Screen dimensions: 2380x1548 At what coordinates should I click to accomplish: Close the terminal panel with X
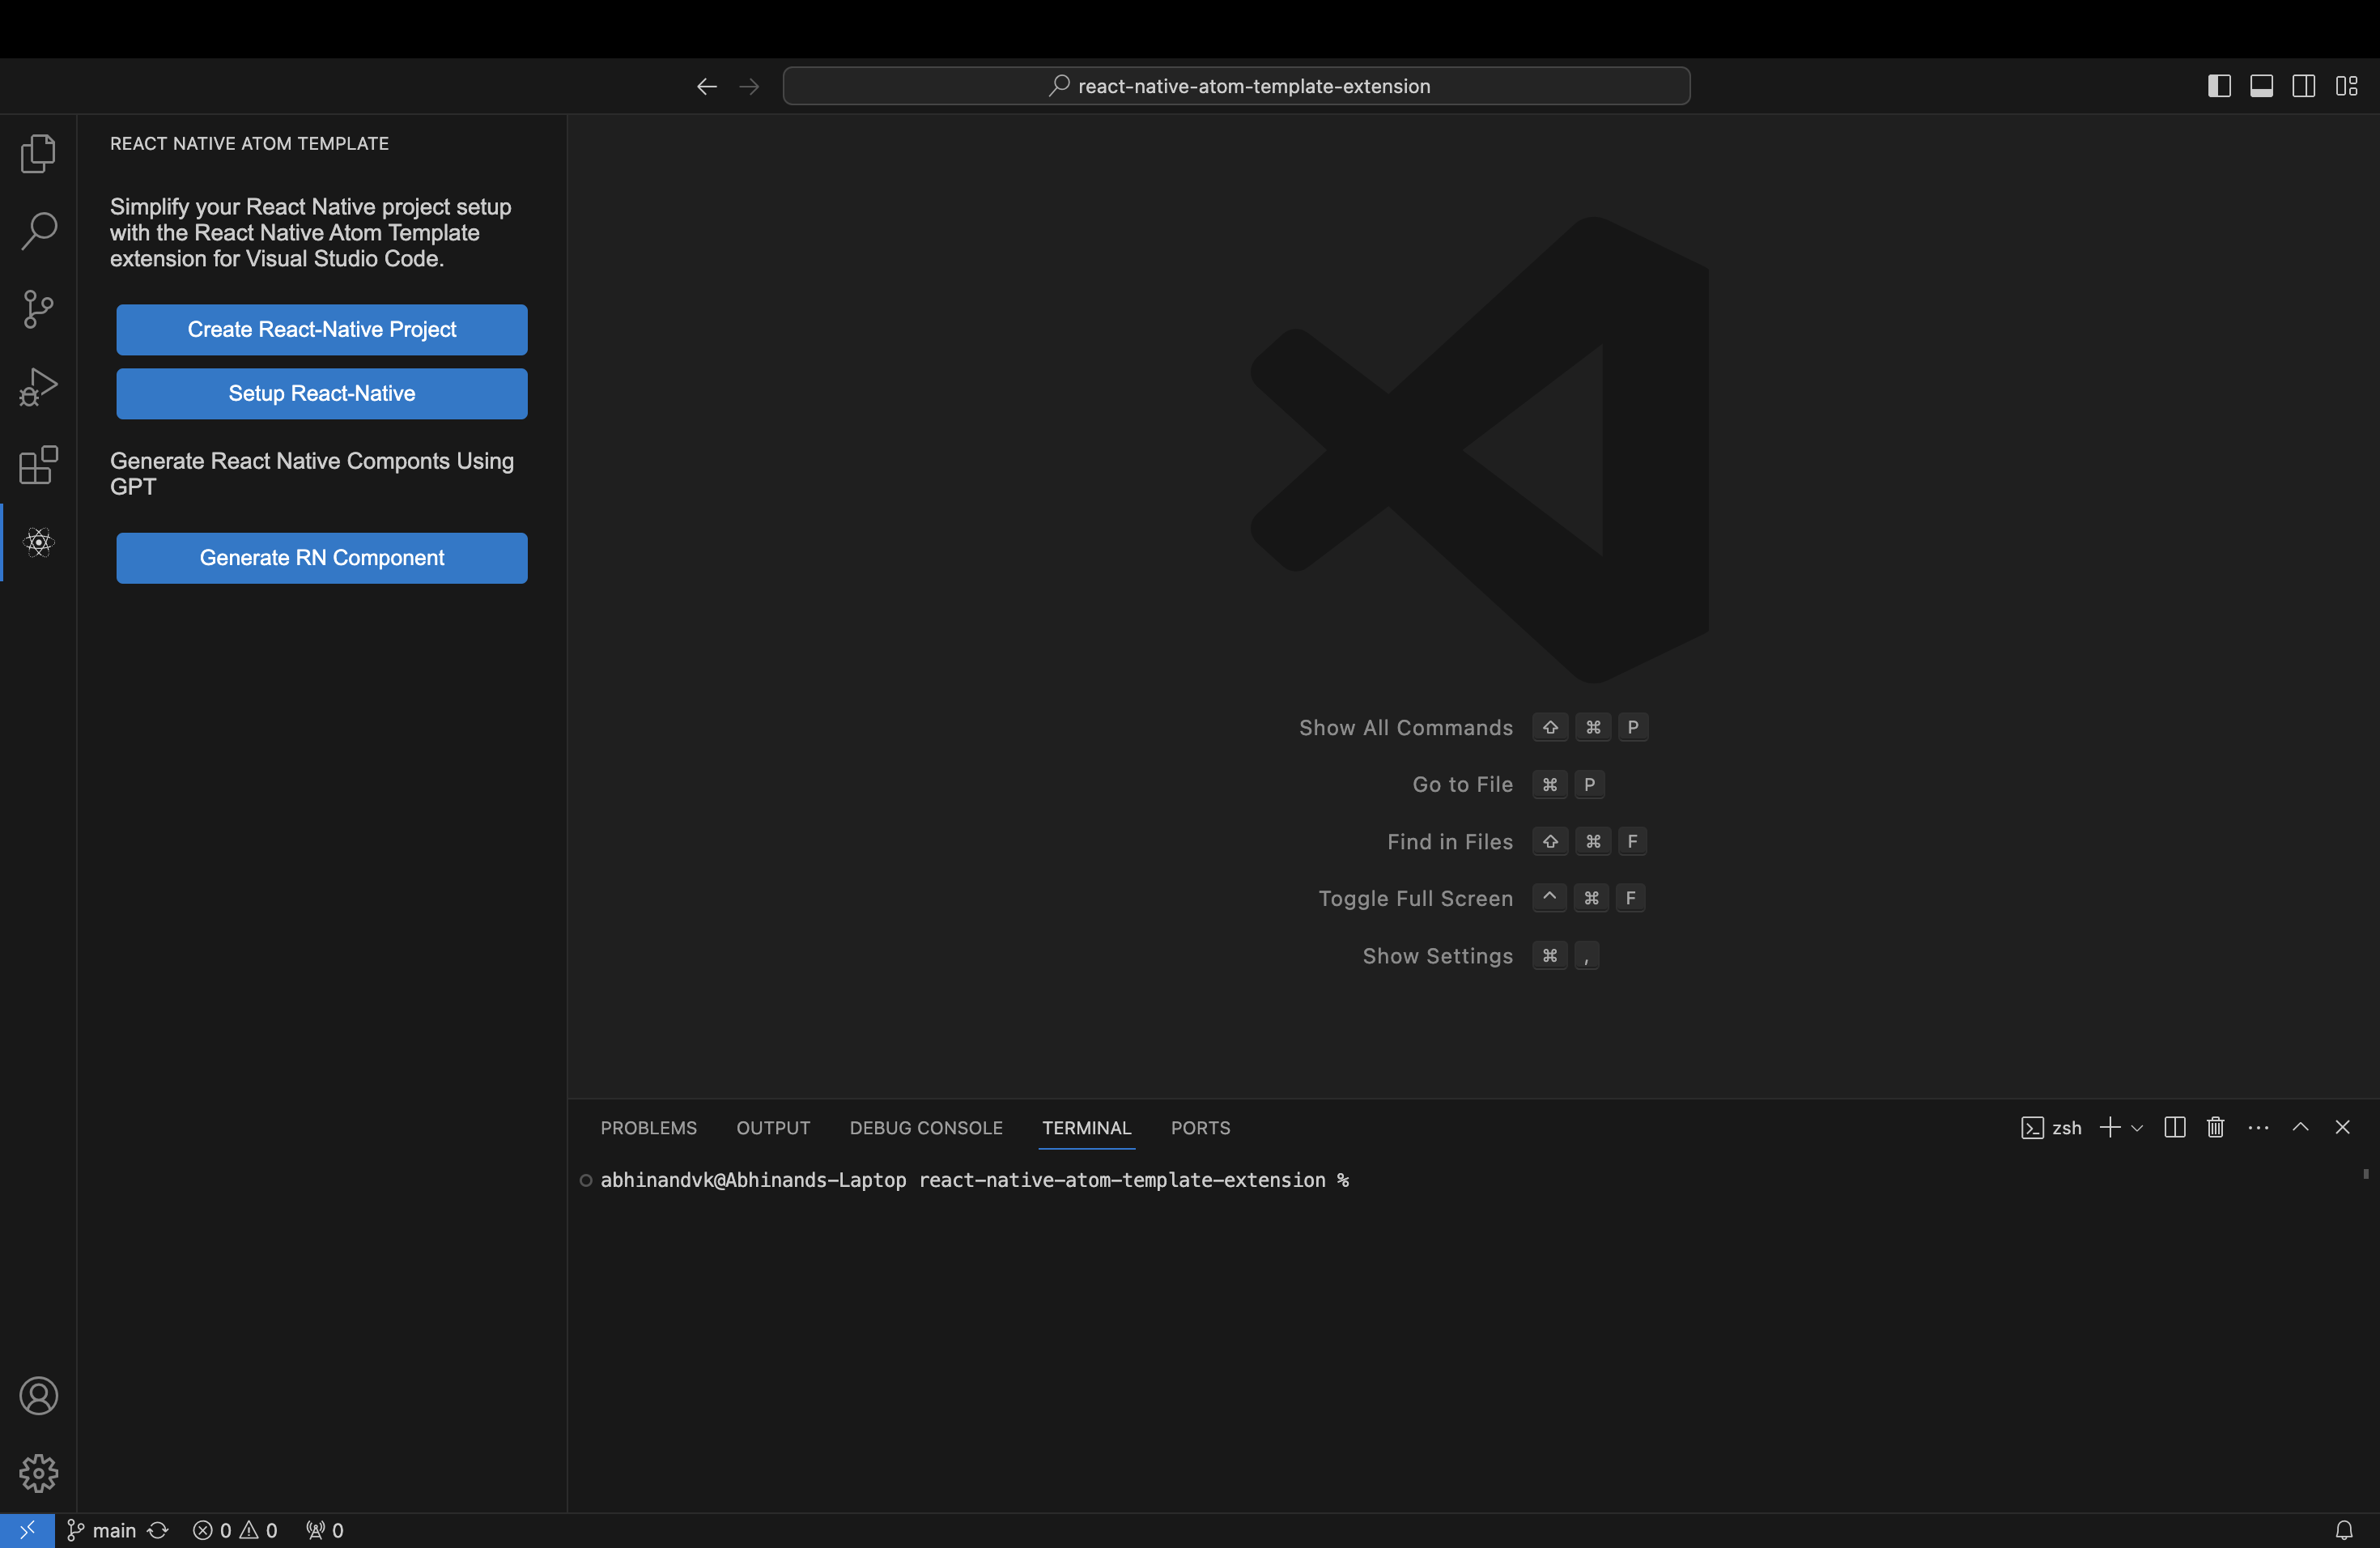[2342, 1127]
